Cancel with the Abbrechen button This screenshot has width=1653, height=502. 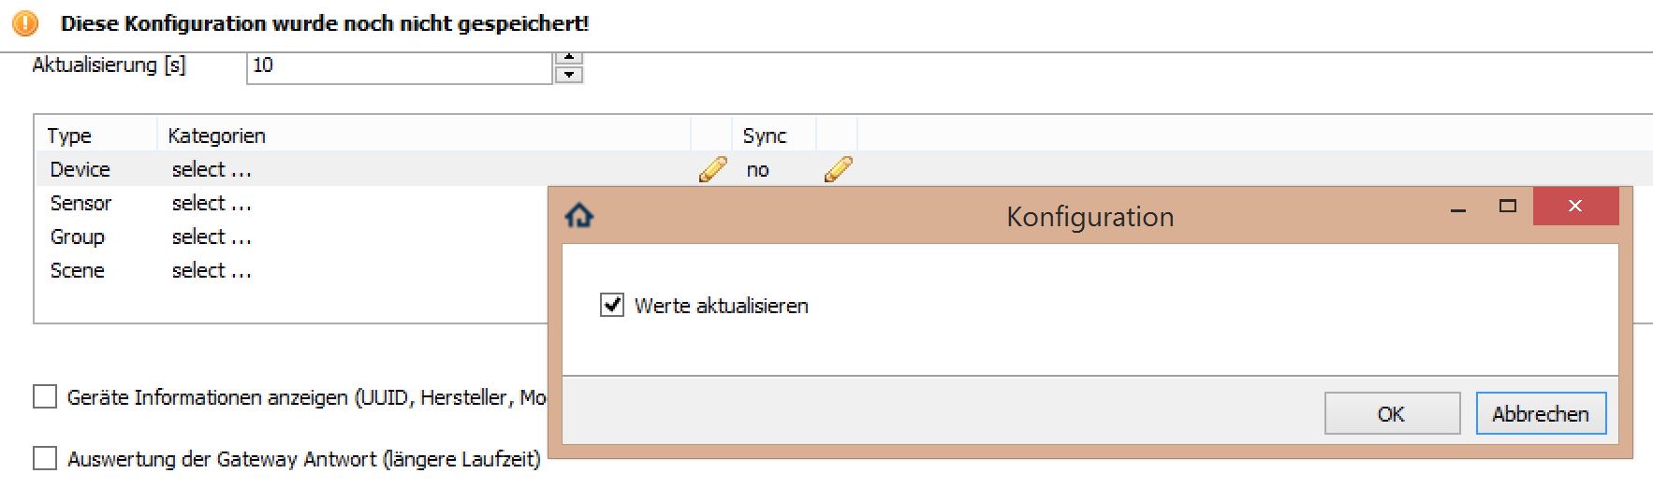[x=1541, y=413]
